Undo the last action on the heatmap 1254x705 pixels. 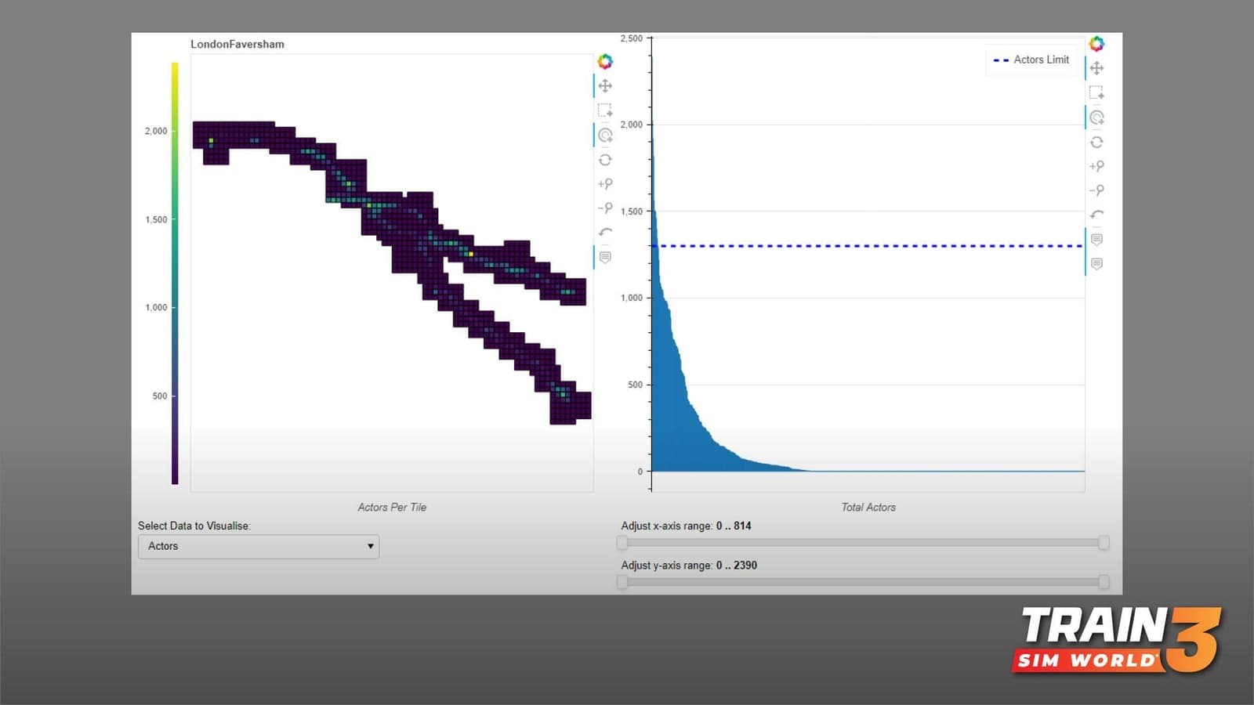pos(605,233)
